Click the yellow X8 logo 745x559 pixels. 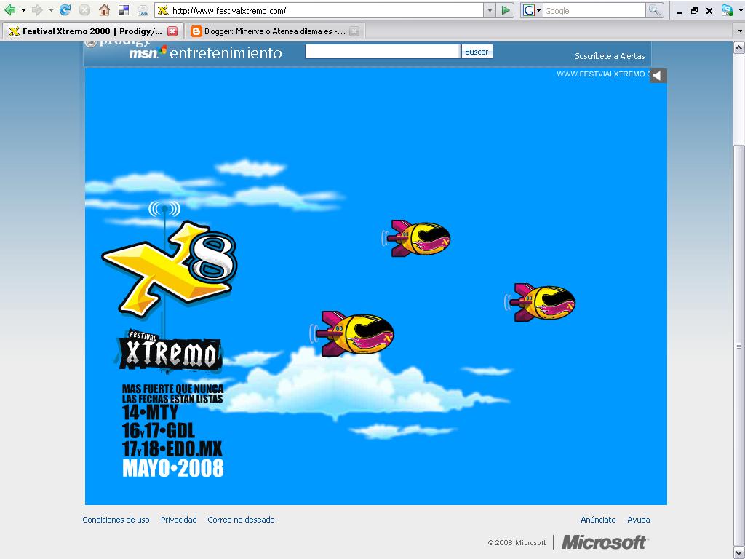click(x=170, y=268)
